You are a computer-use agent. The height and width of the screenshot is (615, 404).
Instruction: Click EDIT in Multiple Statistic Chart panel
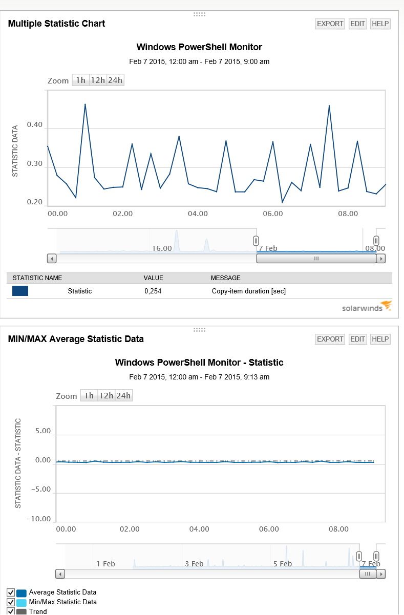[357, 24]
